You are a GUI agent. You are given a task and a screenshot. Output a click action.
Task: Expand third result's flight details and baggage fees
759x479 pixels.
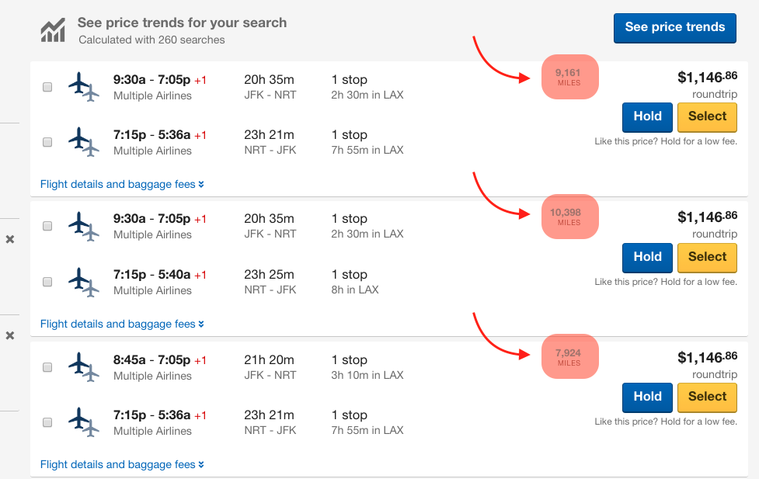(x=122, y=464)
